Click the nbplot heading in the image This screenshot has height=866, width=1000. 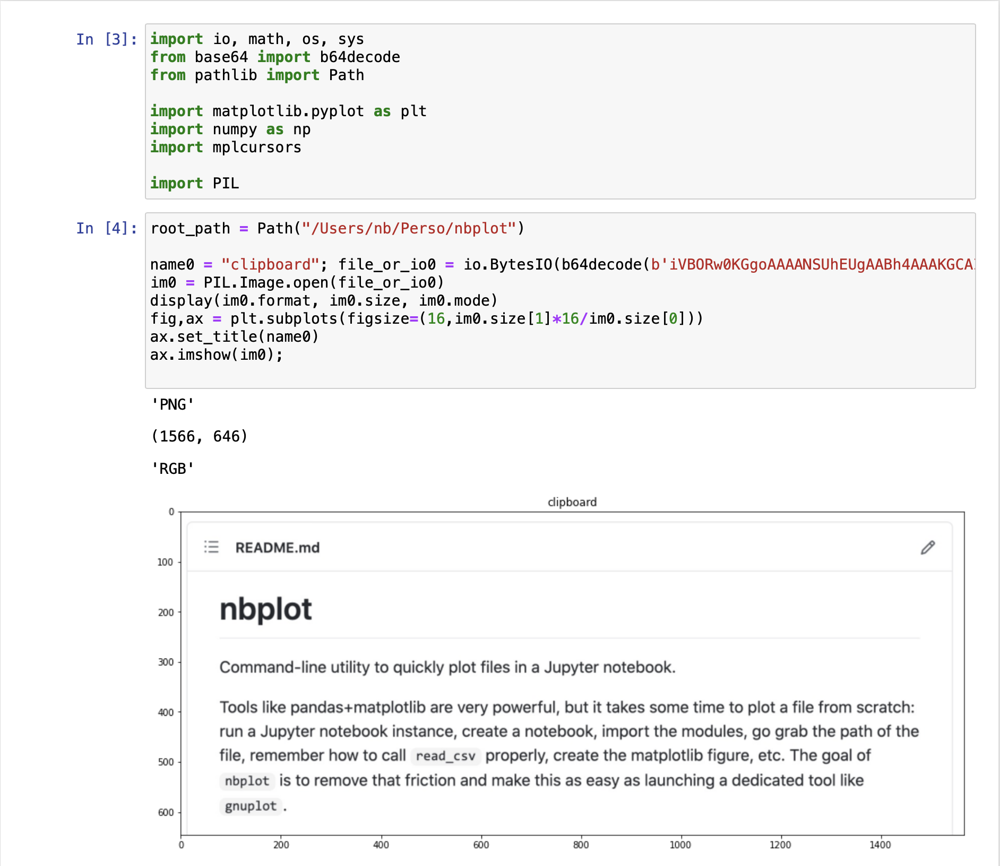click(265, 609)
